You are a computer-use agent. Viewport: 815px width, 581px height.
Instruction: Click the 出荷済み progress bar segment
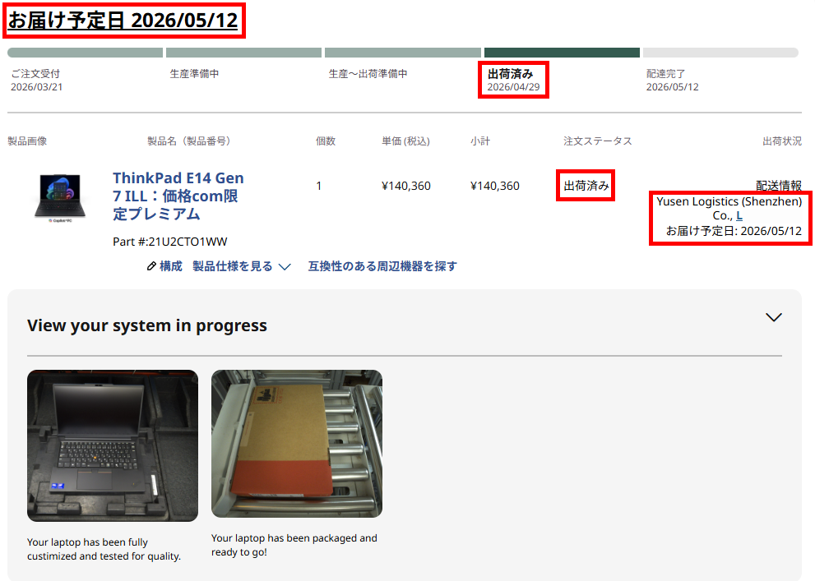point(562,53)
